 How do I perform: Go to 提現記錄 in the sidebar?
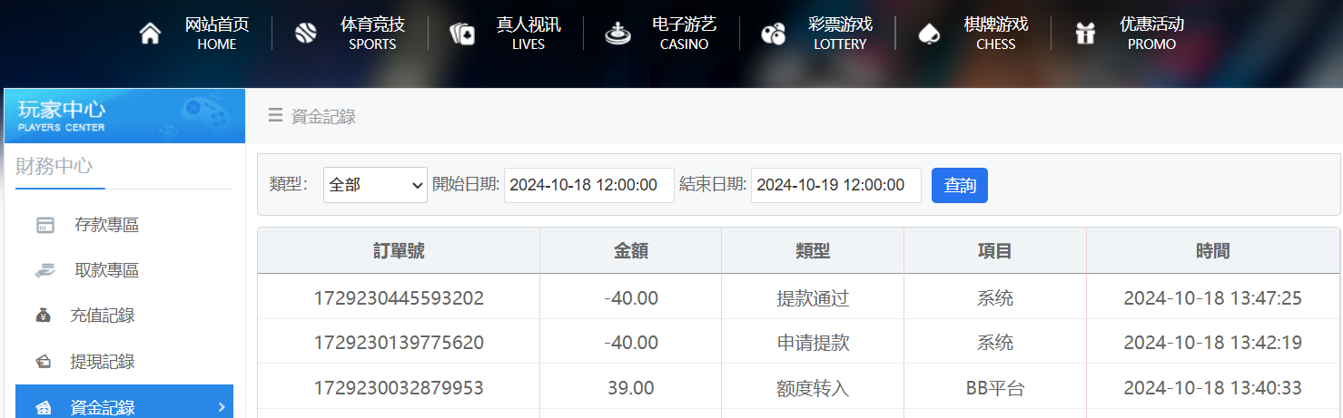tap(103, 362)
